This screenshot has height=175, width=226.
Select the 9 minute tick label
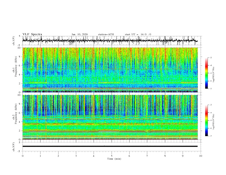coord(183,156)
